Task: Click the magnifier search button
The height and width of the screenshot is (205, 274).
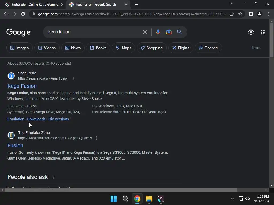Action: [179, 32]
